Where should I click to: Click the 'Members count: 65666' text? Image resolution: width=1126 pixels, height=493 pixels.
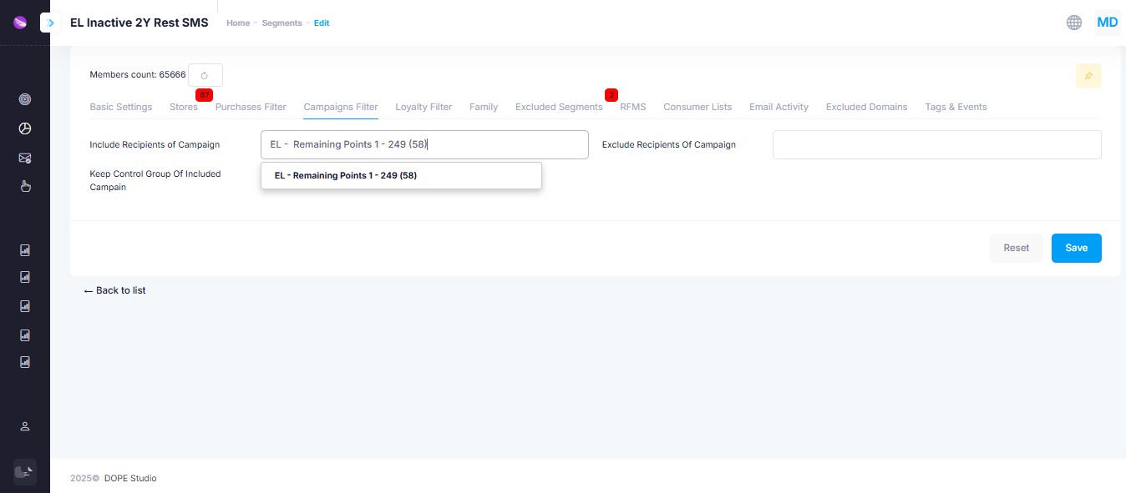click(x=138, y=74)
